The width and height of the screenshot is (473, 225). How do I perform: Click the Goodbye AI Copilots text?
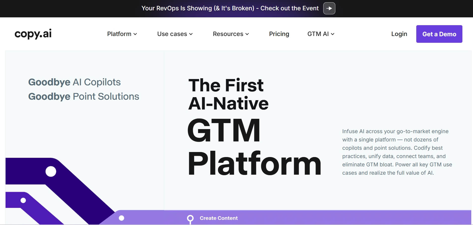[x=74, y=82]
